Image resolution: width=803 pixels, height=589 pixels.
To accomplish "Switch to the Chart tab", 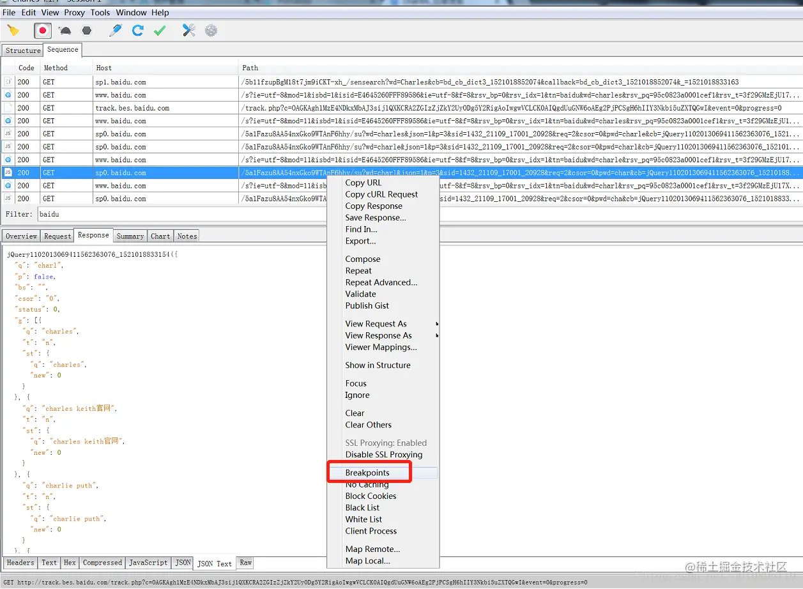I will pos(160,236).
